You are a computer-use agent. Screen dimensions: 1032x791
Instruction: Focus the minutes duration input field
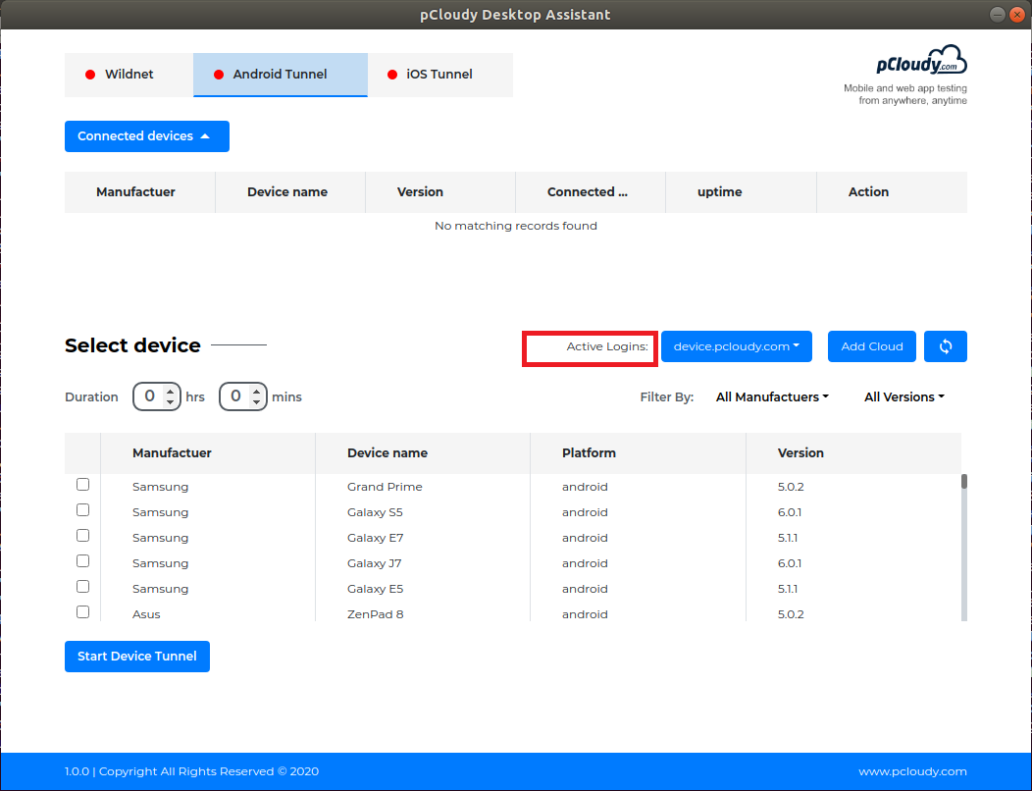coord(243,396)
